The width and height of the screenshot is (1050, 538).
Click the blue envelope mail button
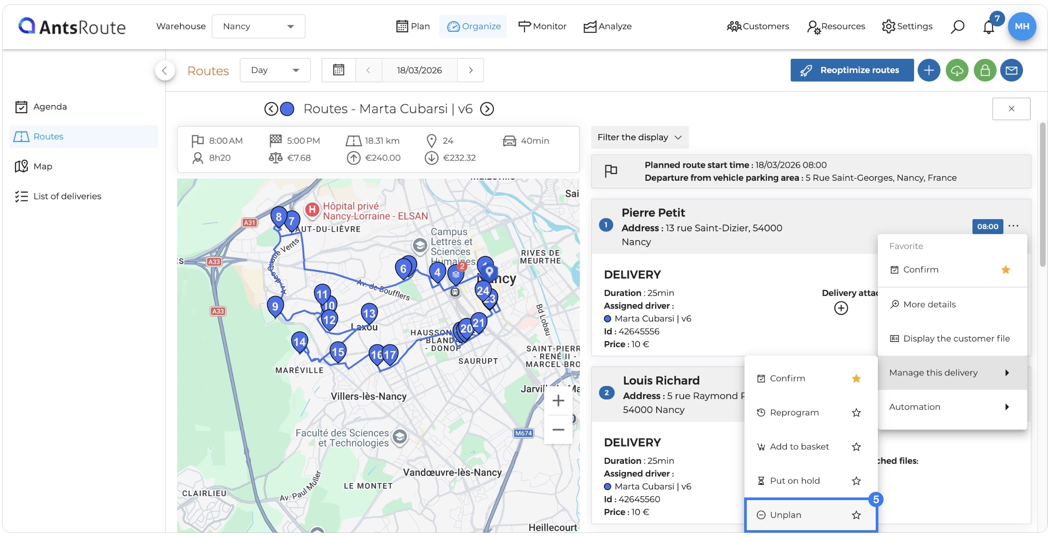[1012, 70]
